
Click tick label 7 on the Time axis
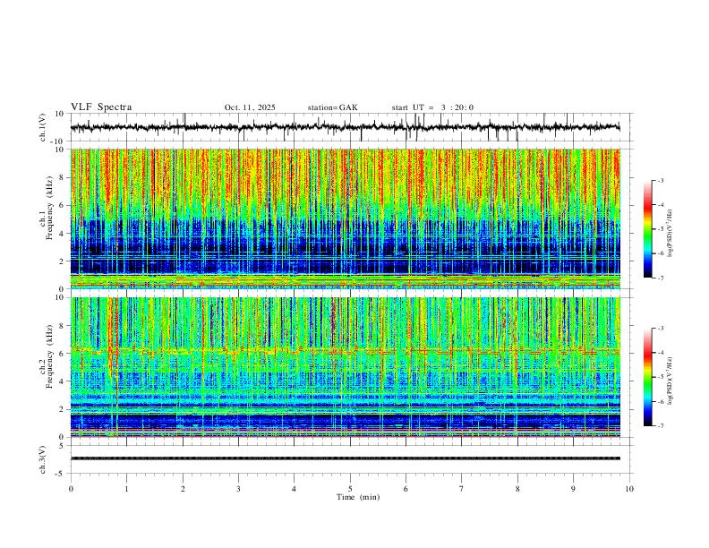(462, 489)
